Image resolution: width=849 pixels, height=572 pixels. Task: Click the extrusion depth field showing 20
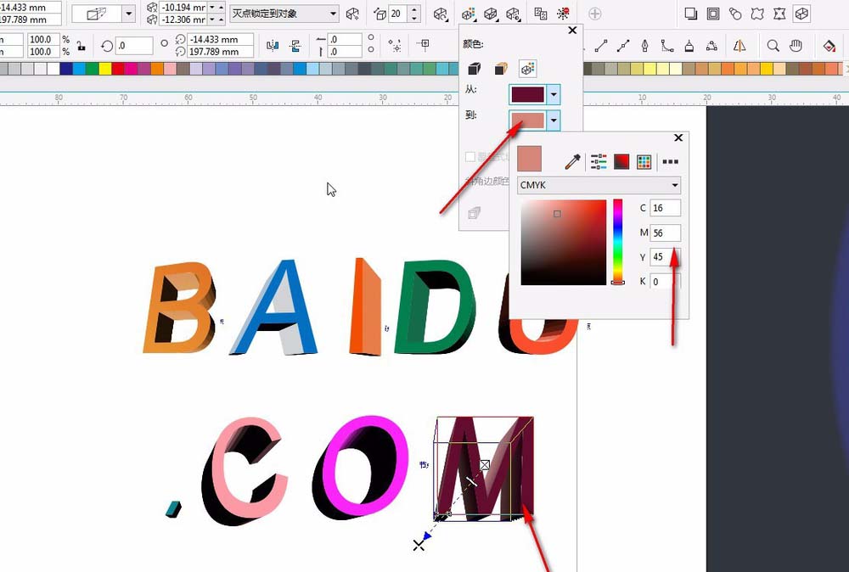(398, 14)
